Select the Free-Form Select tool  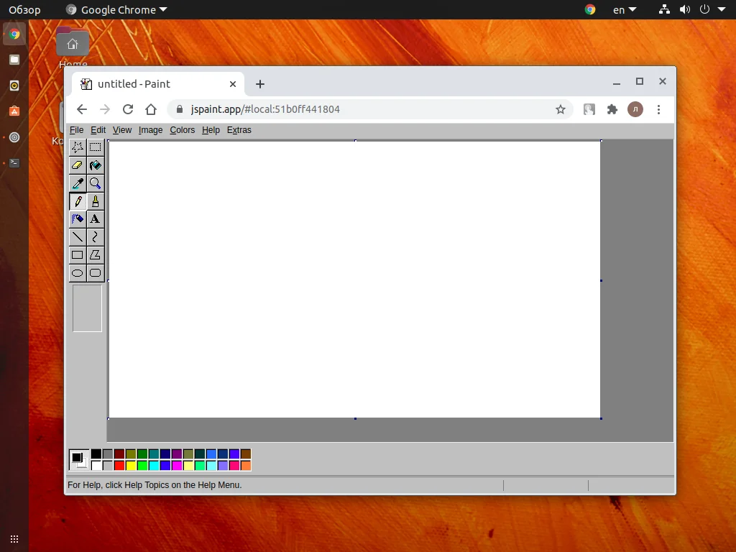(x=78, y=147)
